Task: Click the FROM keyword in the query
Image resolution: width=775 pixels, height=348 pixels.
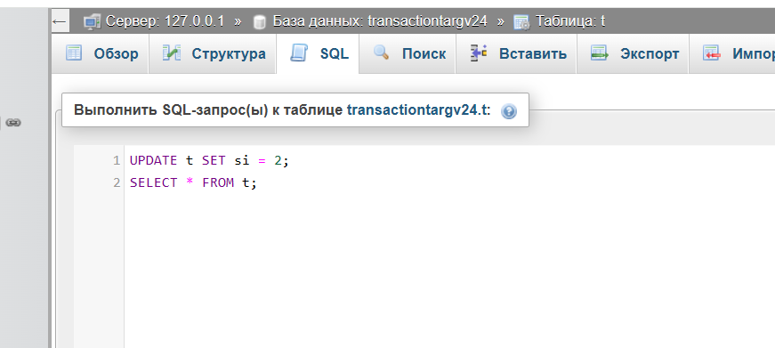Action: pos(218,182)
